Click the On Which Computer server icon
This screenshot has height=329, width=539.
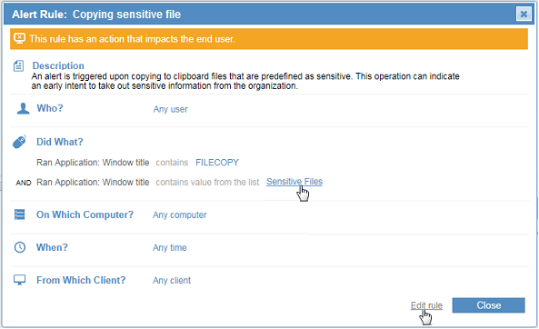click(20, 214)
